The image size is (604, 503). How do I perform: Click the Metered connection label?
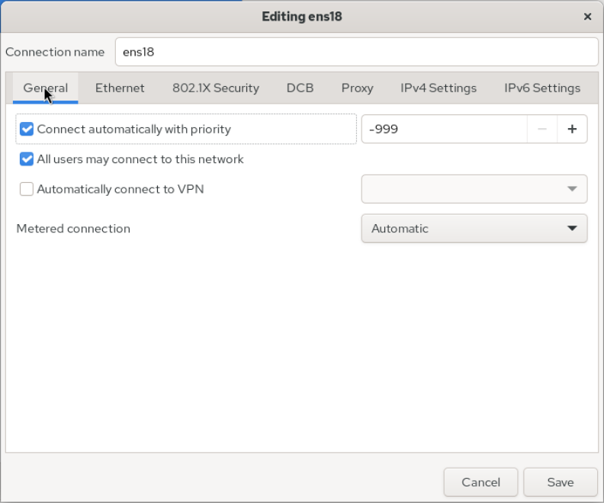coord(73,229)
